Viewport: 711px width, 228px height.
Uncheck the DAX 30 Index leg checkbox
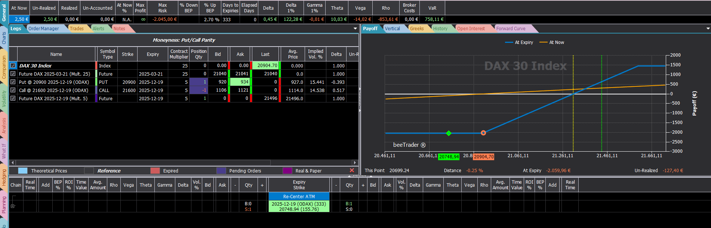click(13, 66)
